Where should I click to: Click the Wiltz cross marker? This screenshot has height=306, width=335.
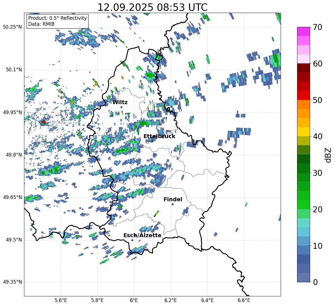tap(122, 107)
